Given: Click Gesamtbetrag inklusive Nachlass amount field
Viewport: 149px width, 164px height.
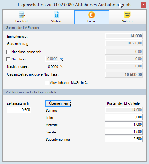Looking at the screenshot, I should (x=124, y=75).
